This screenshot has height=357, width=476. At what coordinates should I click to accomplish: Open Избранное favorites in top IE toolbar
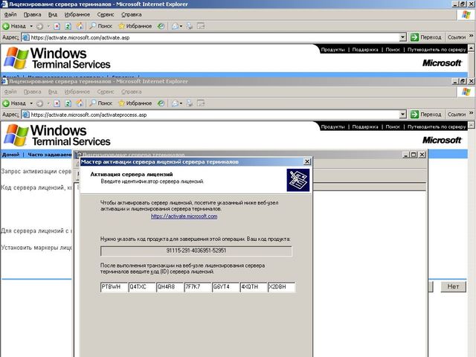(135, 26)
